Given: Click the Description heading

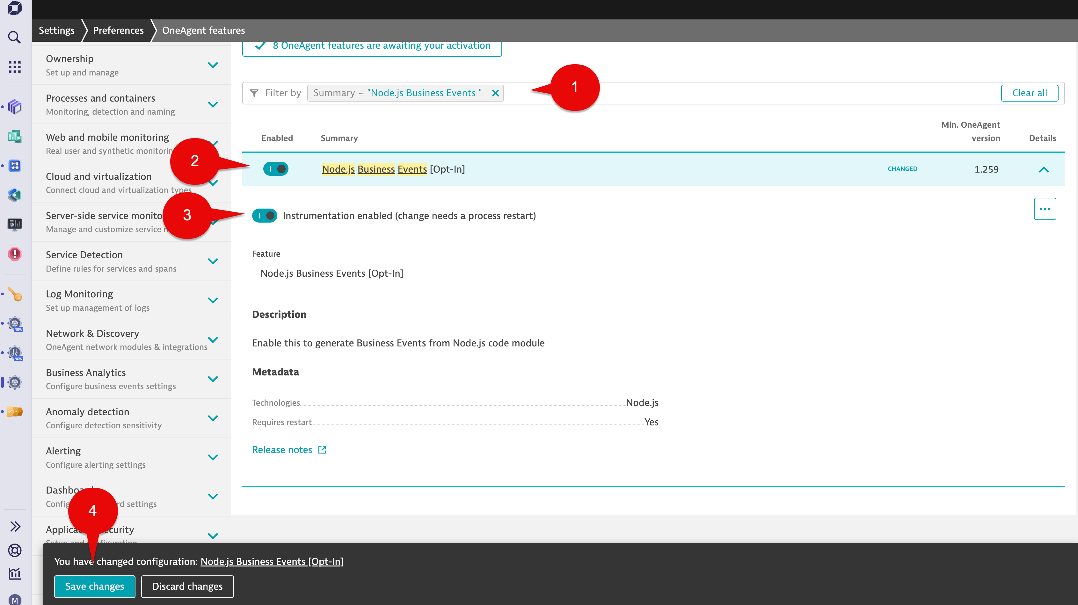Looking at the screenshot, I should coord(279,314).
